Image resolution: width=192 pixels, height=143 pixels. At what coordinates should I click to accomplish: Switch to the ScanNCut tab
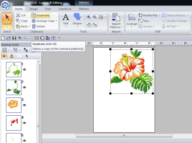[x=65, y=9]
